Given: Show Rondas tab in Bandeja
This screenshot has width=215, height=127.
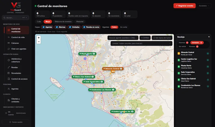Looking at the screenshot, I should pos(193,47).
